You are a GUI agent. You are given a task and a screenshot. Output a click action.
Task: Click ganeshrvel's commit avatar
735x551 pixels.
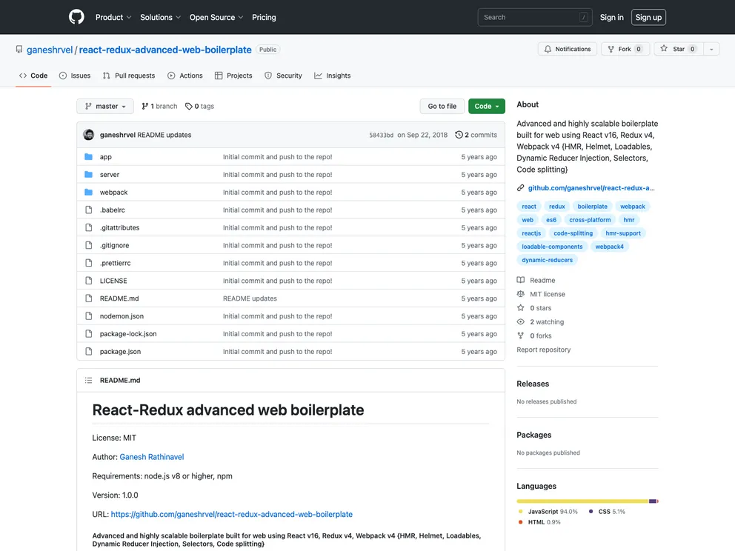click(x=89, y=135)
